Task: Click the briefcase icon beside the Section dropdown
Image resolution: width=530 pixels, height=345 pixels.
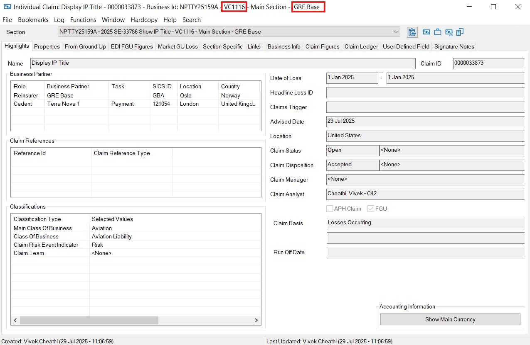Action: (x=437, y=32)
